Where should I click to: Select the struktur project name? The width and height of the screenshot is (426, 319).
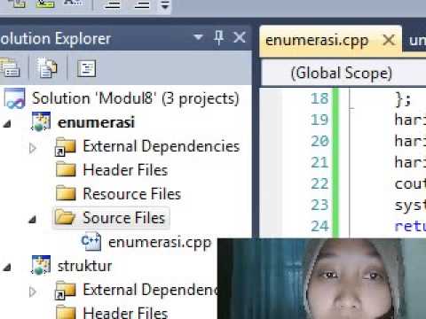[84, 266]
